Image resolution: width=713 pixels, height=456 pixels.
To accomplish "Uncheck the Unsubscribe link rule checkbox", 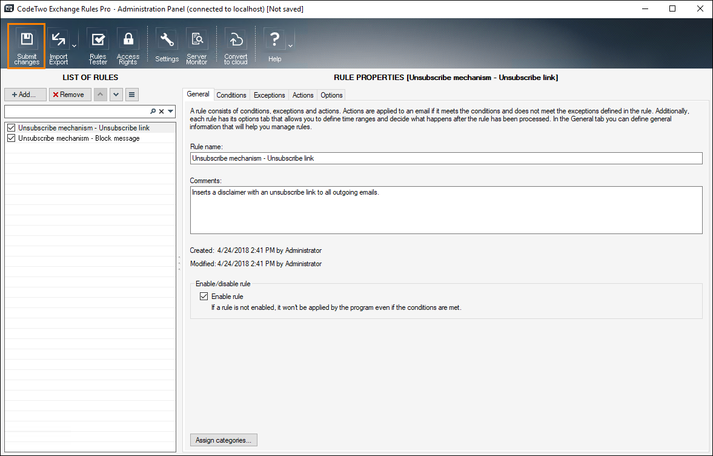I will click(x=12, y=128).
